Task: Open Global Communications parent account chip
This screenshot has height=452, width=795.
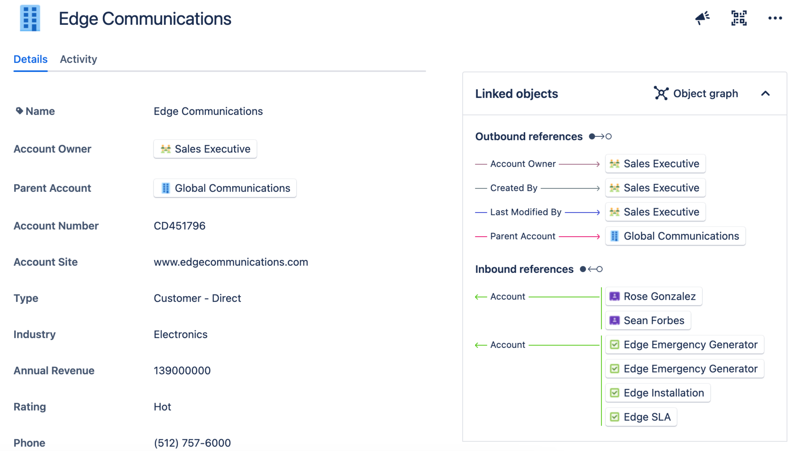Action: (225, 188)
